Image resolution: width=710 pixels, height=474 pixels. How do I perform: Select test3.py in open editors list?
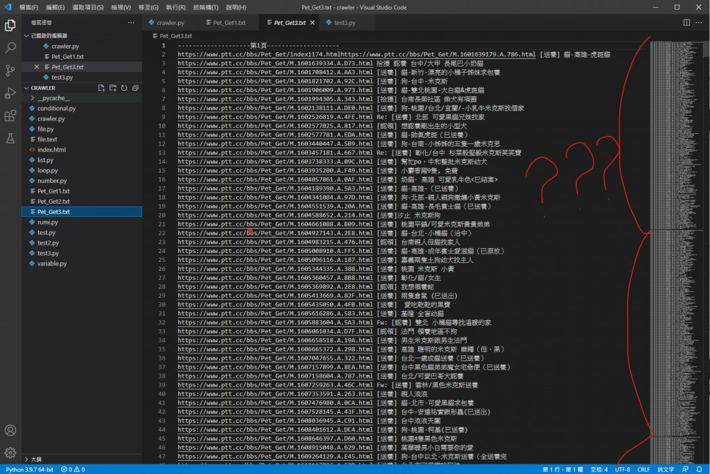[62, 78]
